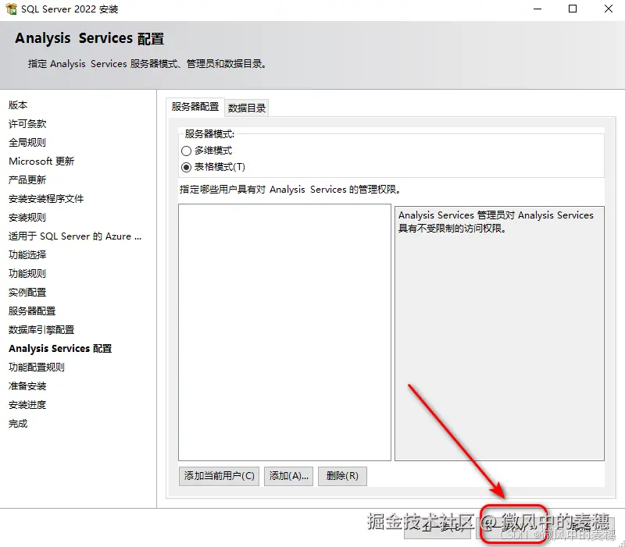Click the Microsoft 更新 step in the sidebar
Viewport: 625px width, 547px height.
pyautogui.click(x=41, y=162)
